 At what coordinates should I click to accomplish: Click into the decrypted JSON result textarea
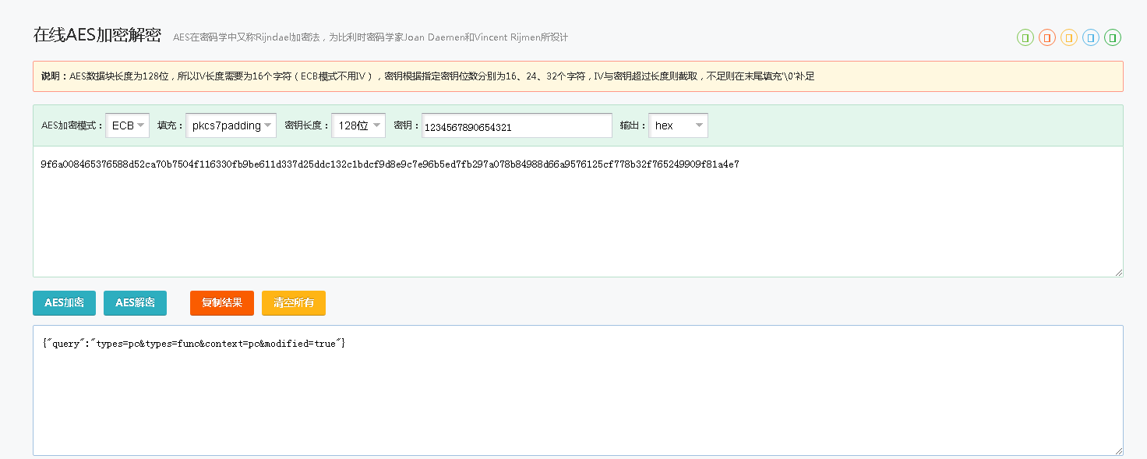(x=577, y=397)
